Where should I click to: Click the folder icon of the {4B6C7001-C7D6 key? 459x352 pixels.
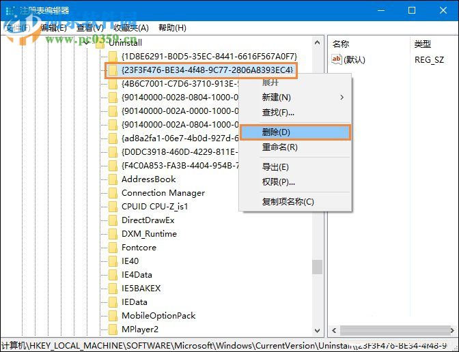click(113, 84)
